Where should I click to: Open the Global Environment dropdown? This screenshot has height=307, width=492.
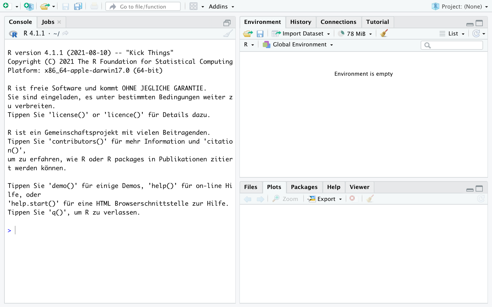tap(298, 45)
